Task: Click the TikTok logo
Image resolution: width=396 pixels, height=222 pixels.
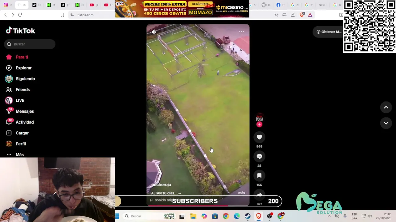Action: point(20,31)
